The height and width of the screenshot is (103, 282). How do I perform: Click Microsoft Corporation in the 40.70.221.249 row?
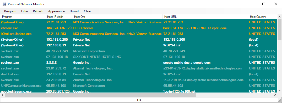(x=89, y=51)
